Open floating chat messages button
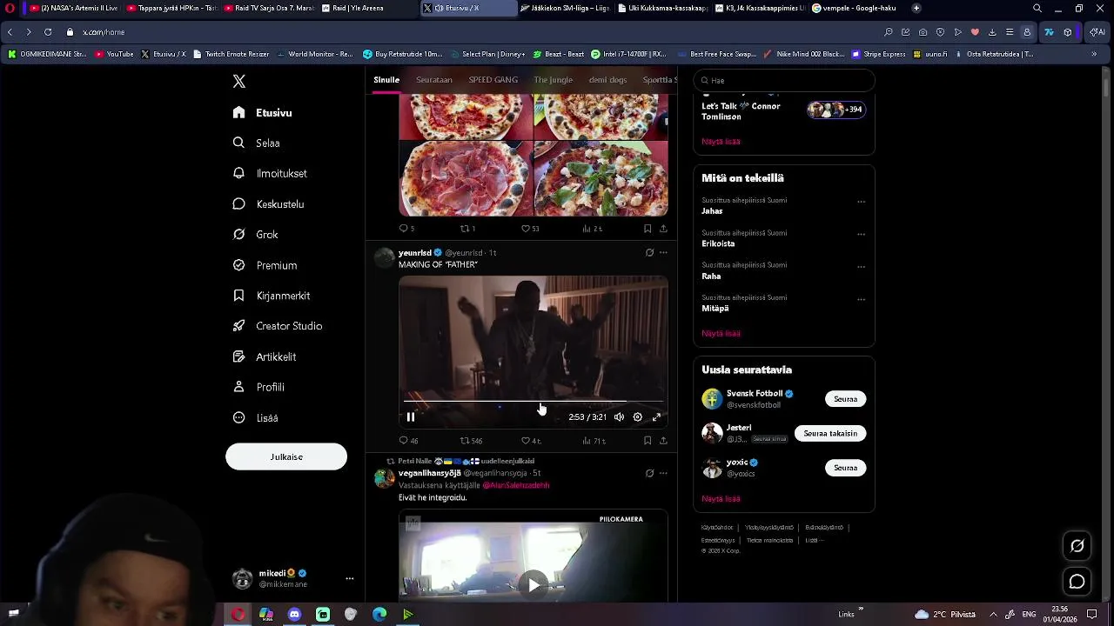Viewport: 1114px width, 626px height. [1077, 582]
